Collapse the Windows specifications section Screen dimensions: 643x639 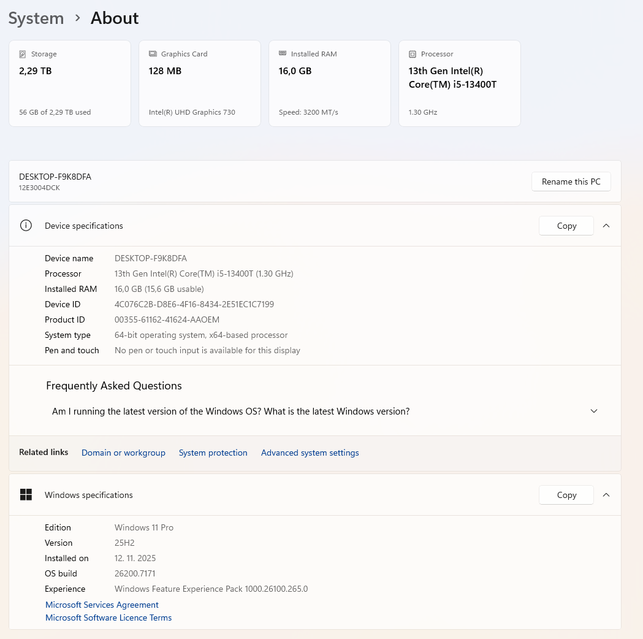(x=606, y=495)
